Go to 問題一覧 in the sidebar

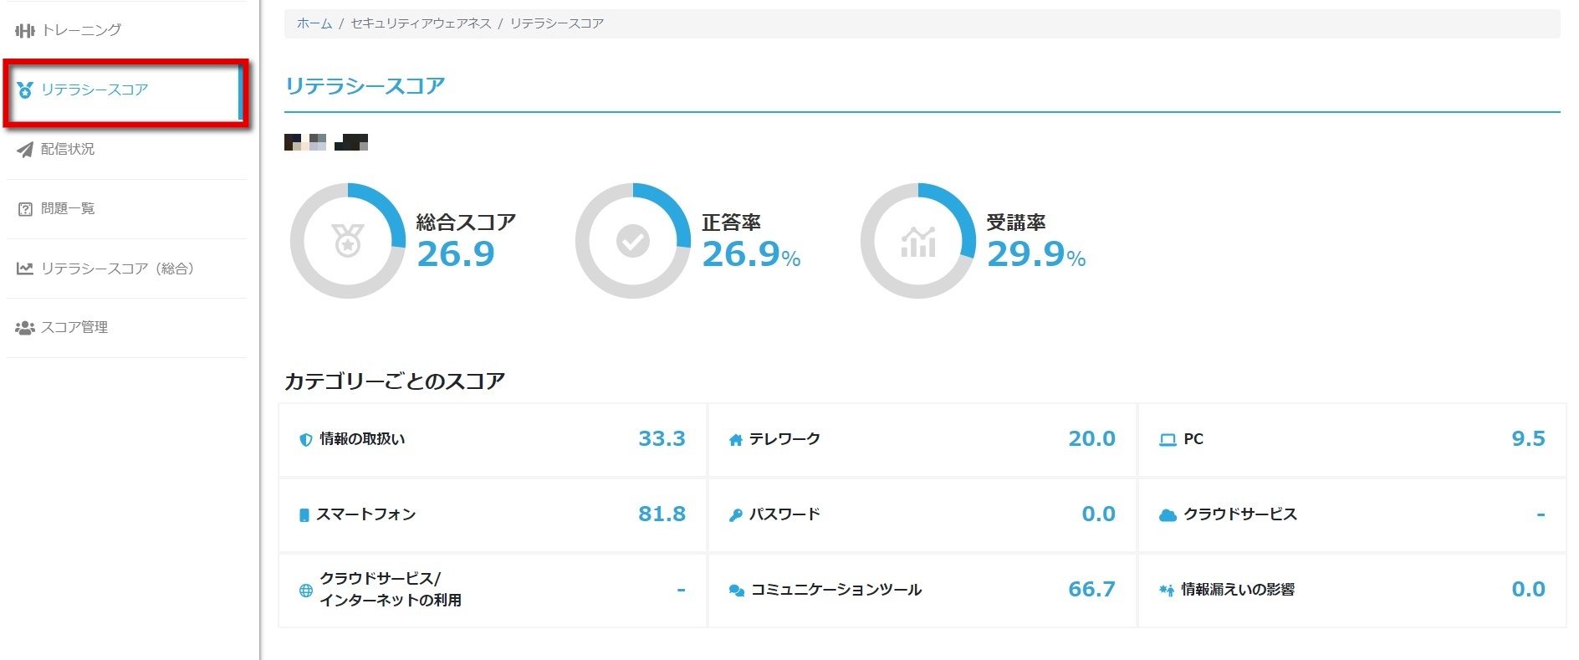coord(127,208)
